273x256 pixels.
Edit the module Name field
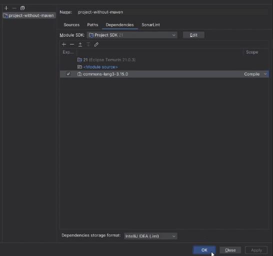172,12
